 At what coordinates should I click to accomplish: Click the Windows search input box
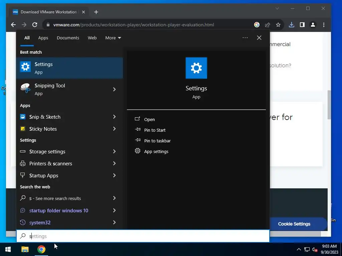[x=143, y=236]
